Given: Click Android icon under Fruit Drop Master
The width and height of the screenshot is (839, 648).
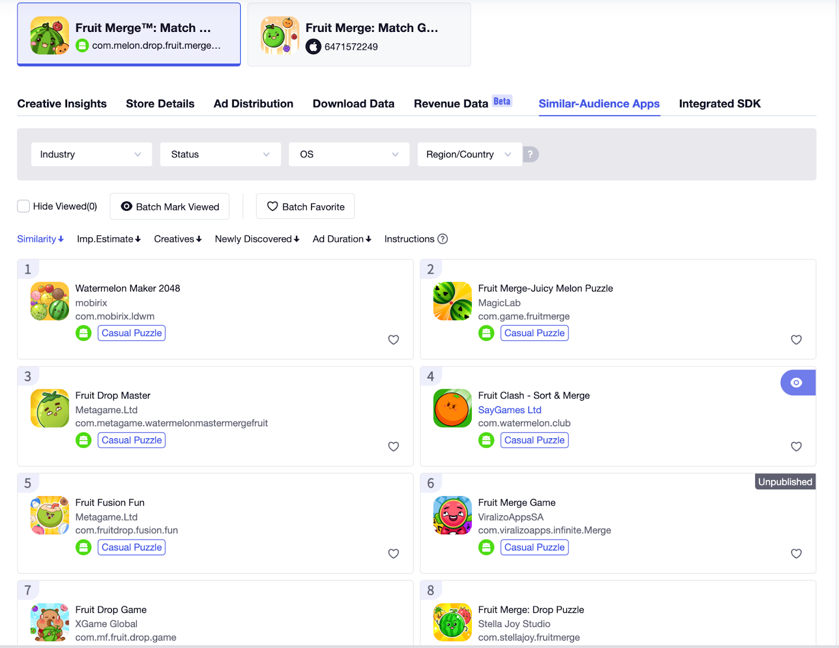Looking at the screenshot, I should pyautogui.click(x=83, y=440).
